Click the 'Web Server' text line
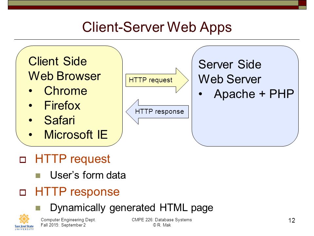The image size is (314, 236). click(230, 79)
